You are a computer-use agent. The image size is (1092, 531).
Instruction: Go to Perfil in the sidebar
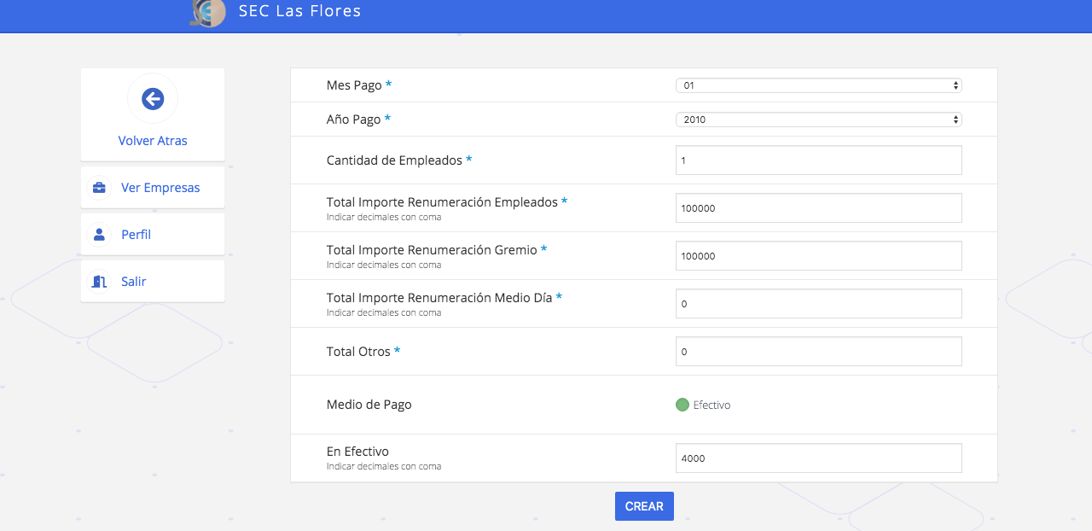coord(136,235)
